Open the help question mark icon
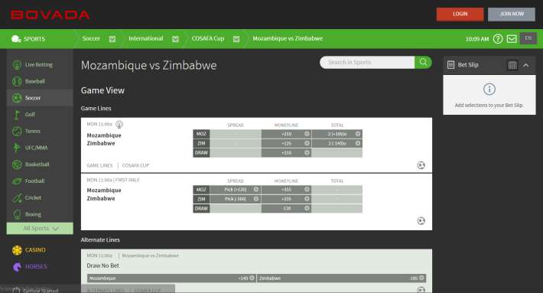 498,39
